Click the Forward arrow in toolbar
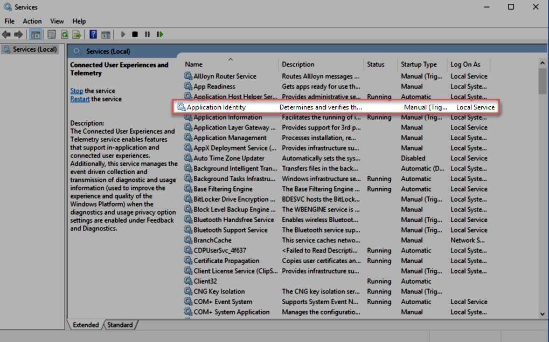Screen dimensions: 549x342 (18, 35)
